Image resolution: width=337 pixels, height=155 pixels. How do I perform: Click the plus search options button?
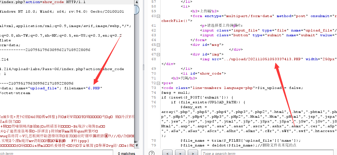click(x=180, y=153)
